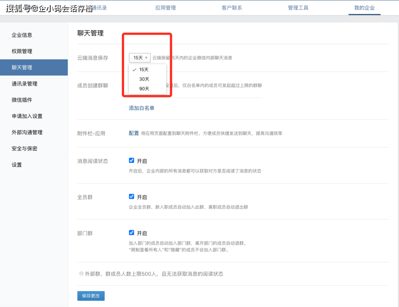Switch to the 应用管理 top tab
Image resolution: width=399 pixels, height=307 pixels.
(166, 8)
